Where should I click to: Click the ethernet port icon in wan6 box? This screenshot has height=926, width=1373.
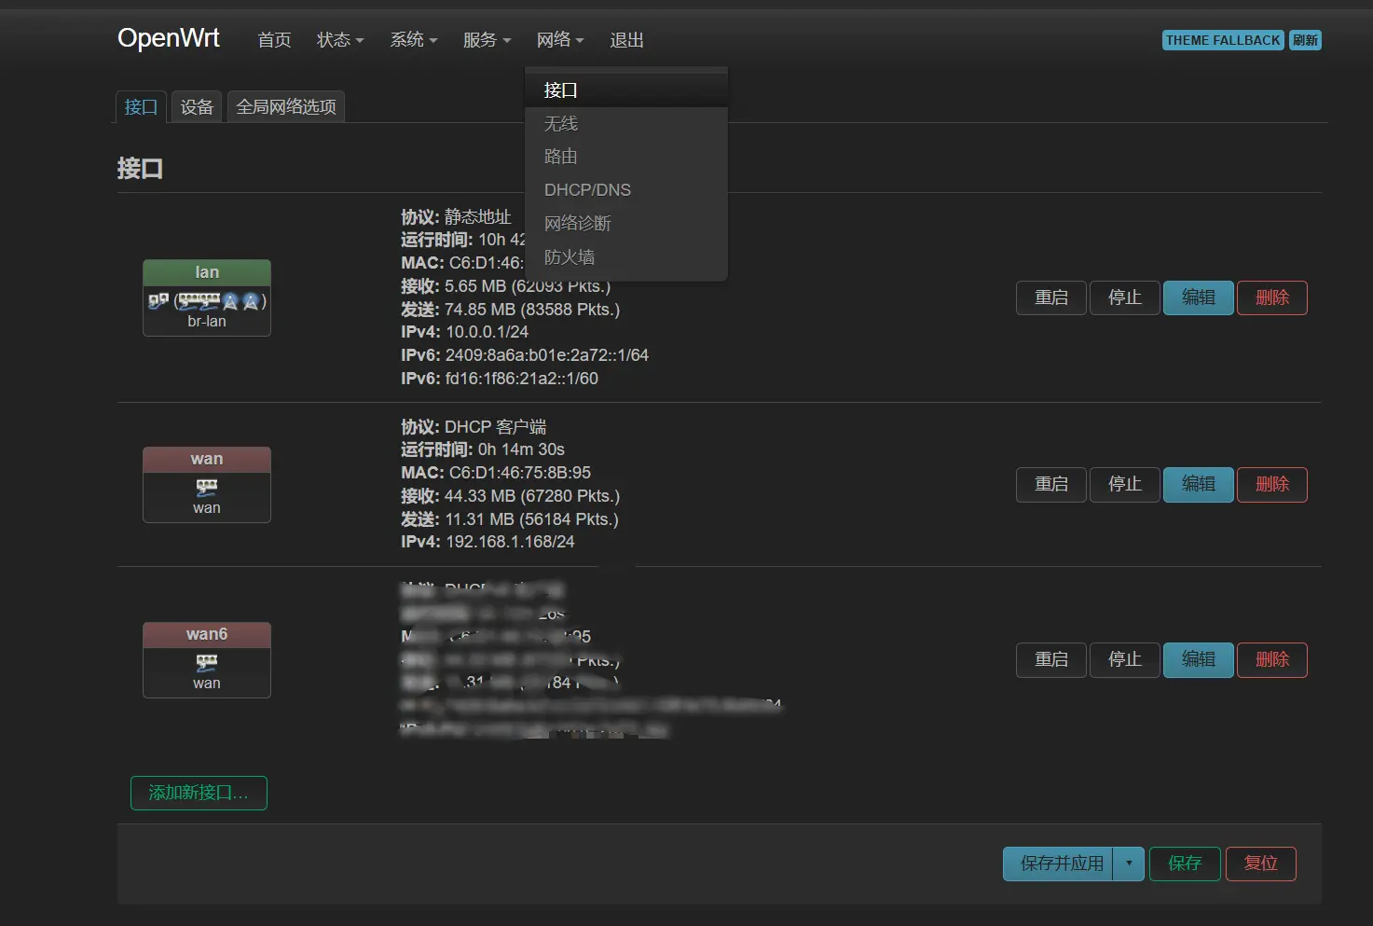[x=206, y=662]
